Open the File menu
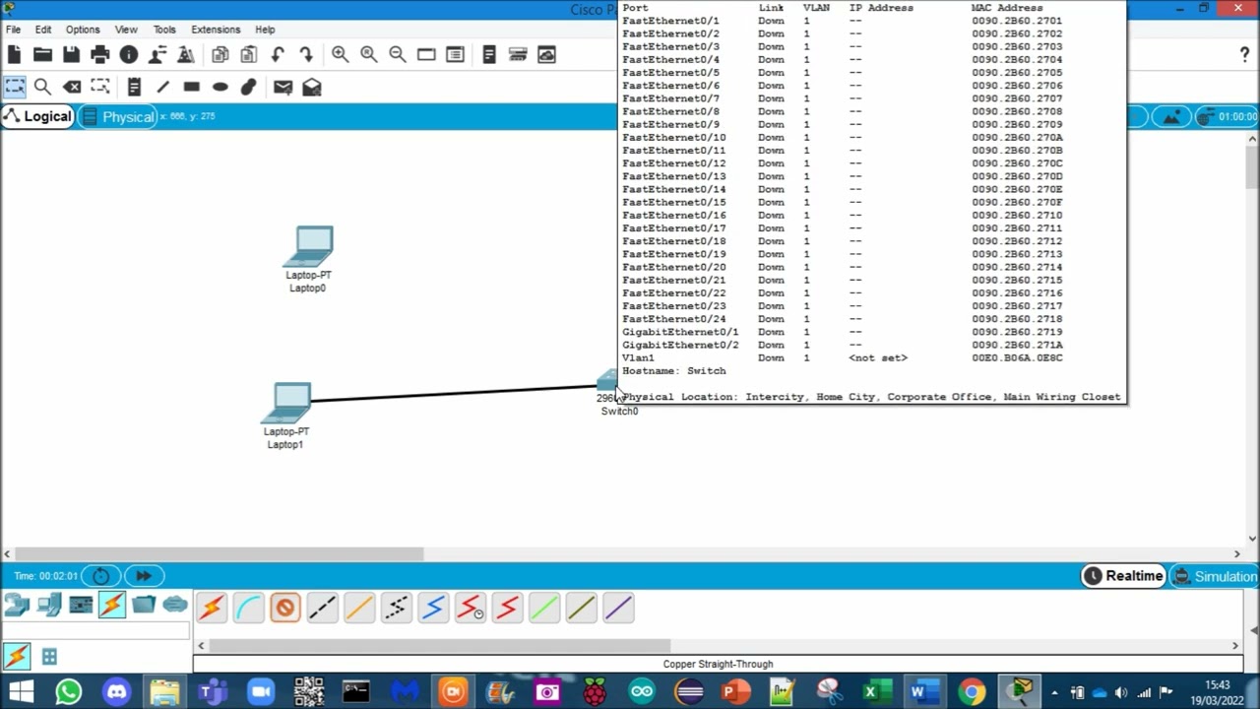This screenshot has width=1260, height=709. (x=14, y=30)
